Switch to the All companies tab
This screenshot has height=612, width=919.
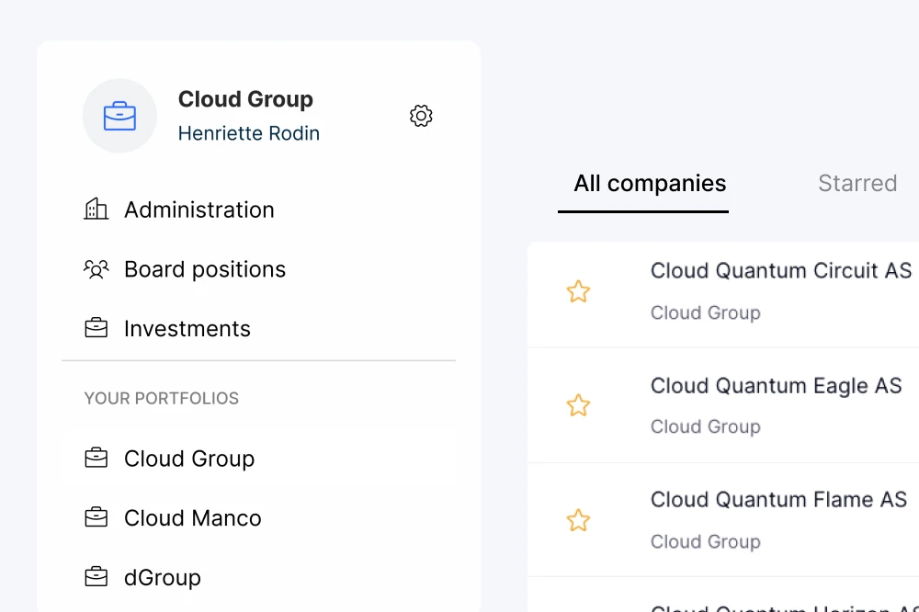[x=650, y=184]
